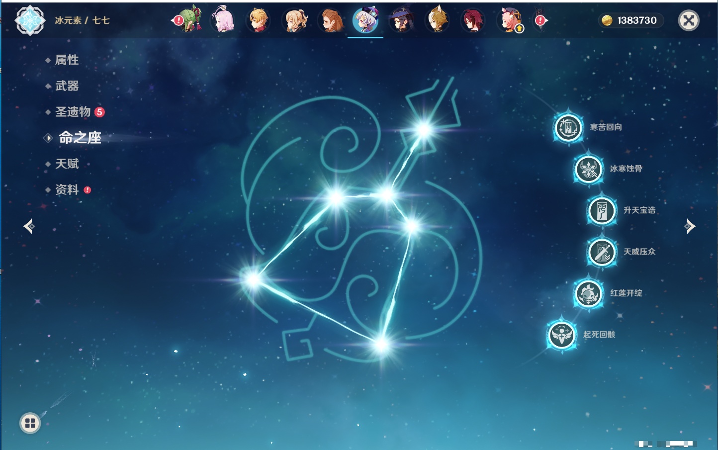Open the 红莲开绽 constellation icon

(588, 293)
